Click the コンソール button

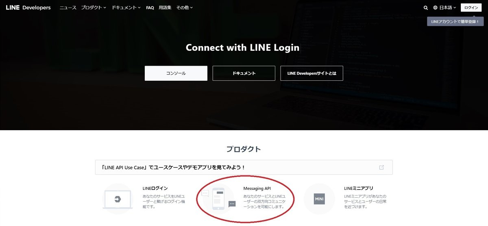[176, 73]
